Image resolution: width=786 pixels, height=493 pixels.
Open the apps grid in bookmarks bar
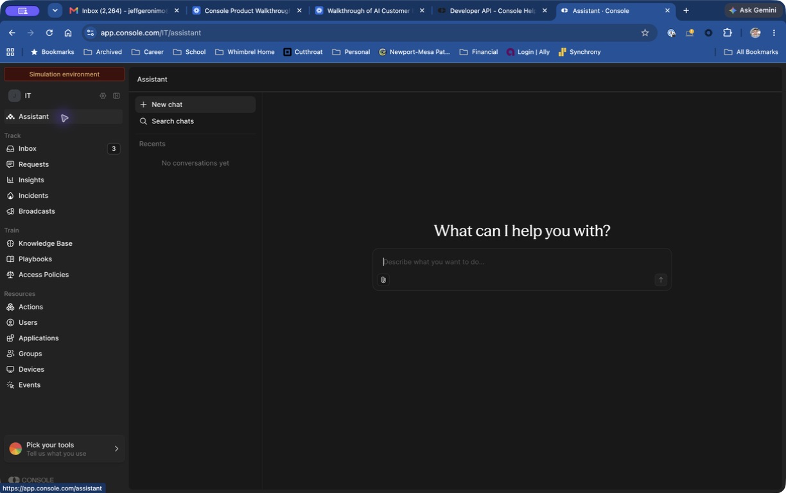click(x=10, y=52)
